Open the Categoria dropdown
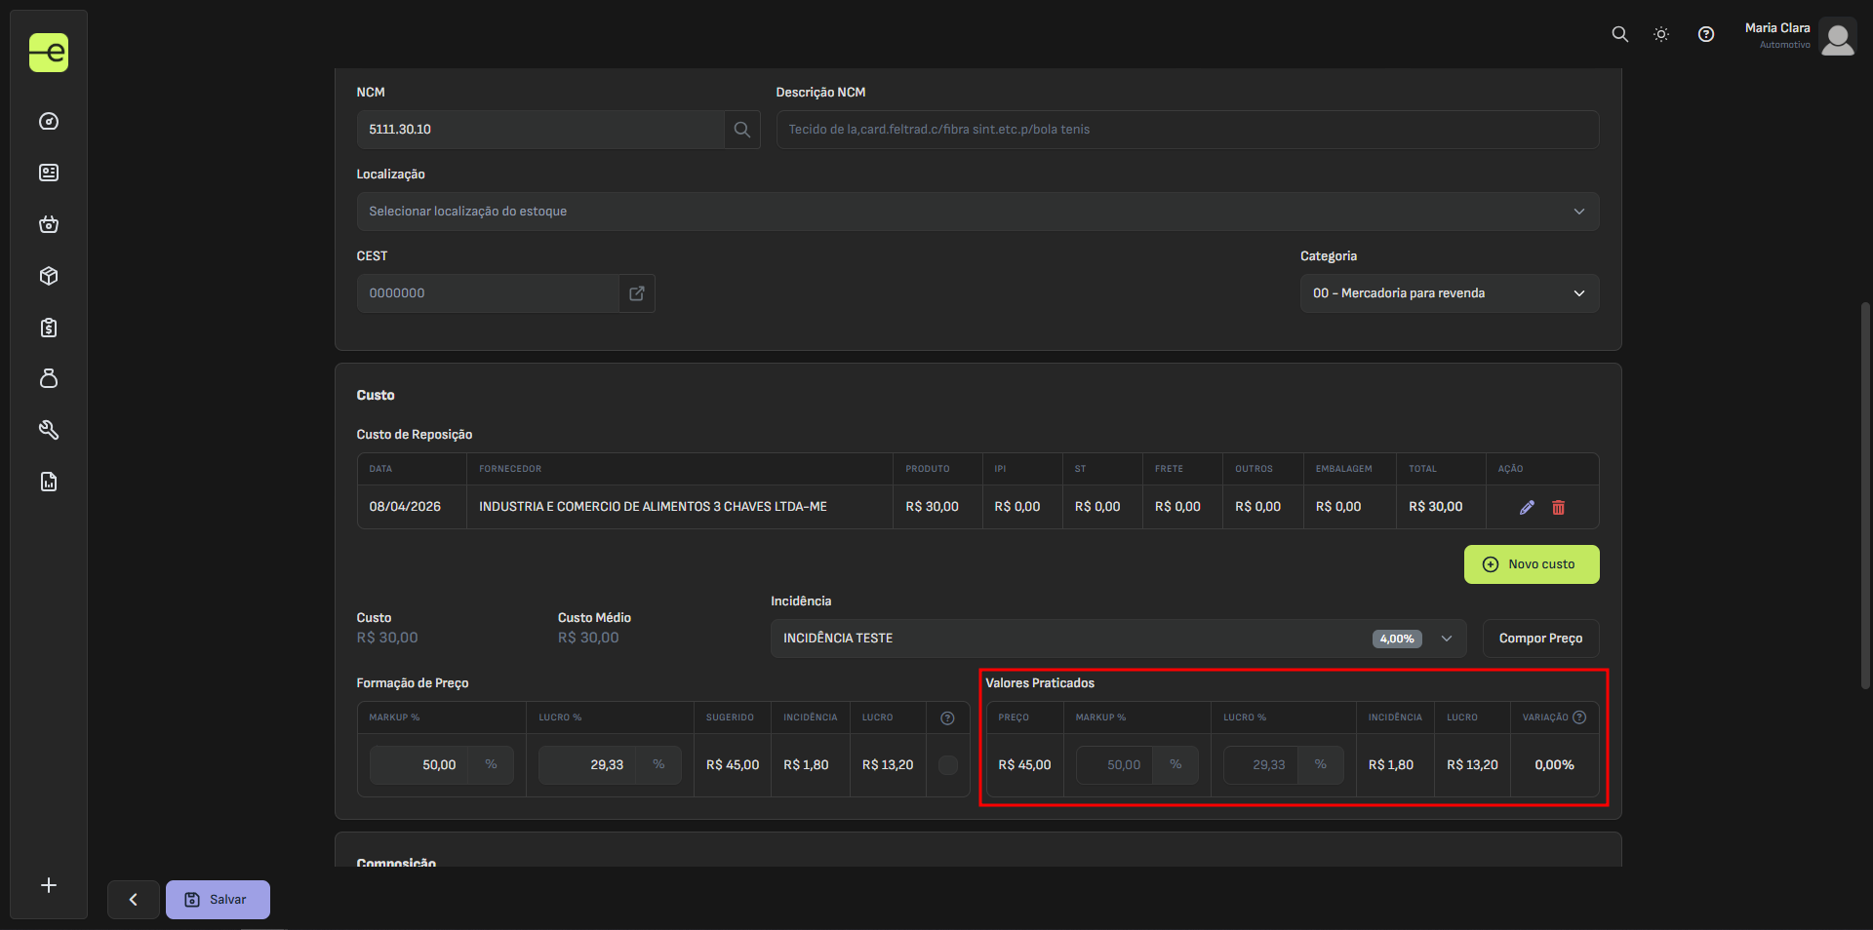 pos(1449,293)
